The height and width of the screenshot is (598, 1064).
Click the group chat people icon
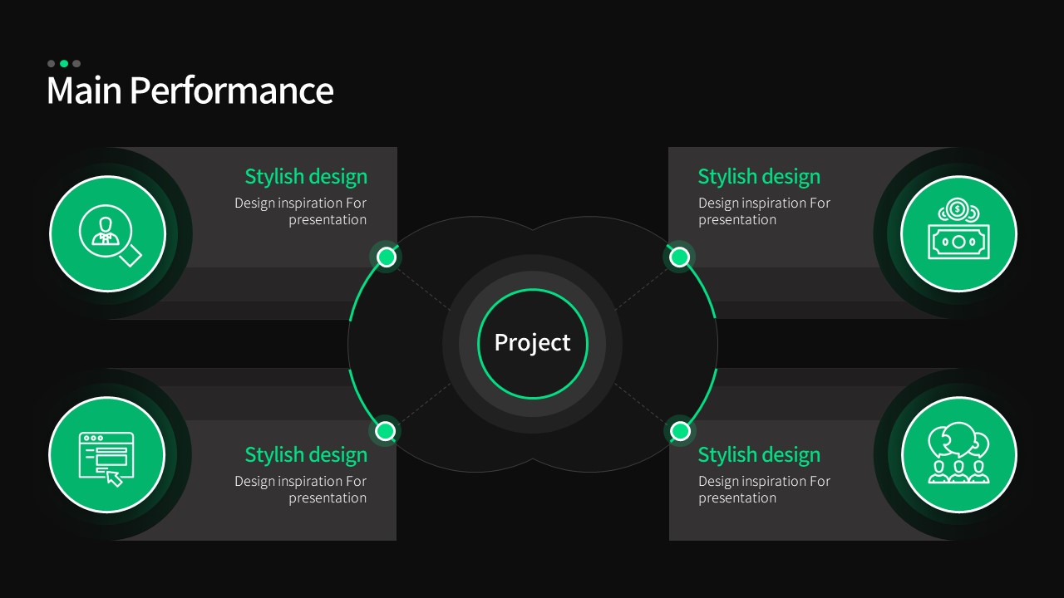[958, 453]
